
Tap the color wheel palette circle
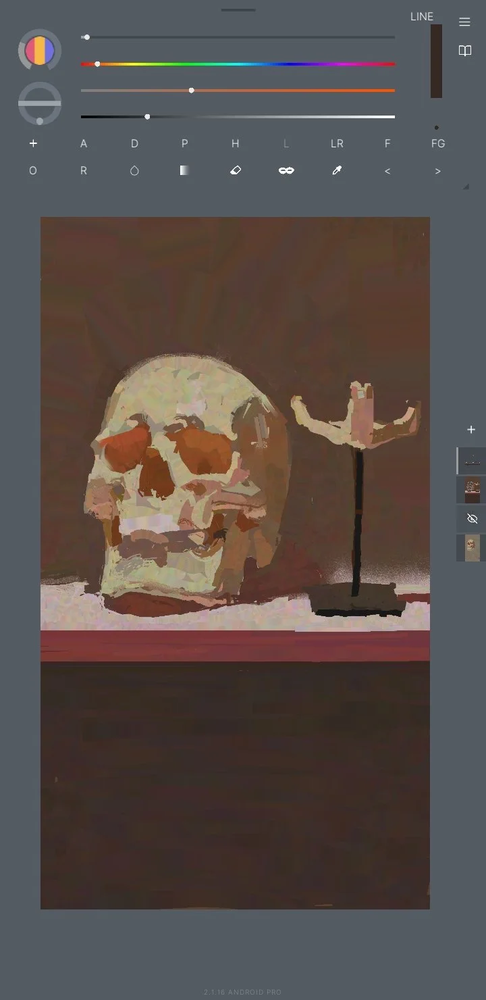click(40, 51)
